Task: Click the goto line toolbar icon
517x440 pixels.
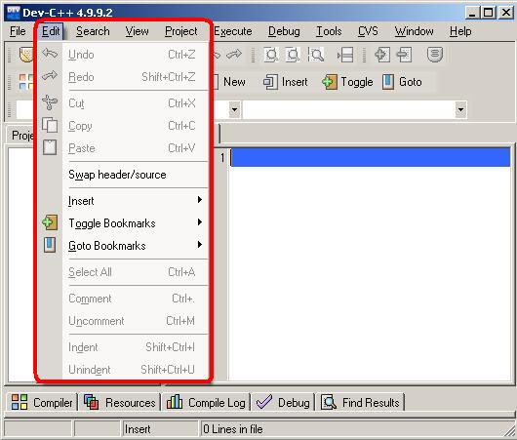Action: tap(345, 55)
